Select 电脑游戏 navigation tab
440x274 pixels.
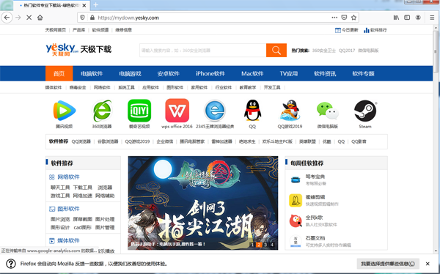point(130,73)
